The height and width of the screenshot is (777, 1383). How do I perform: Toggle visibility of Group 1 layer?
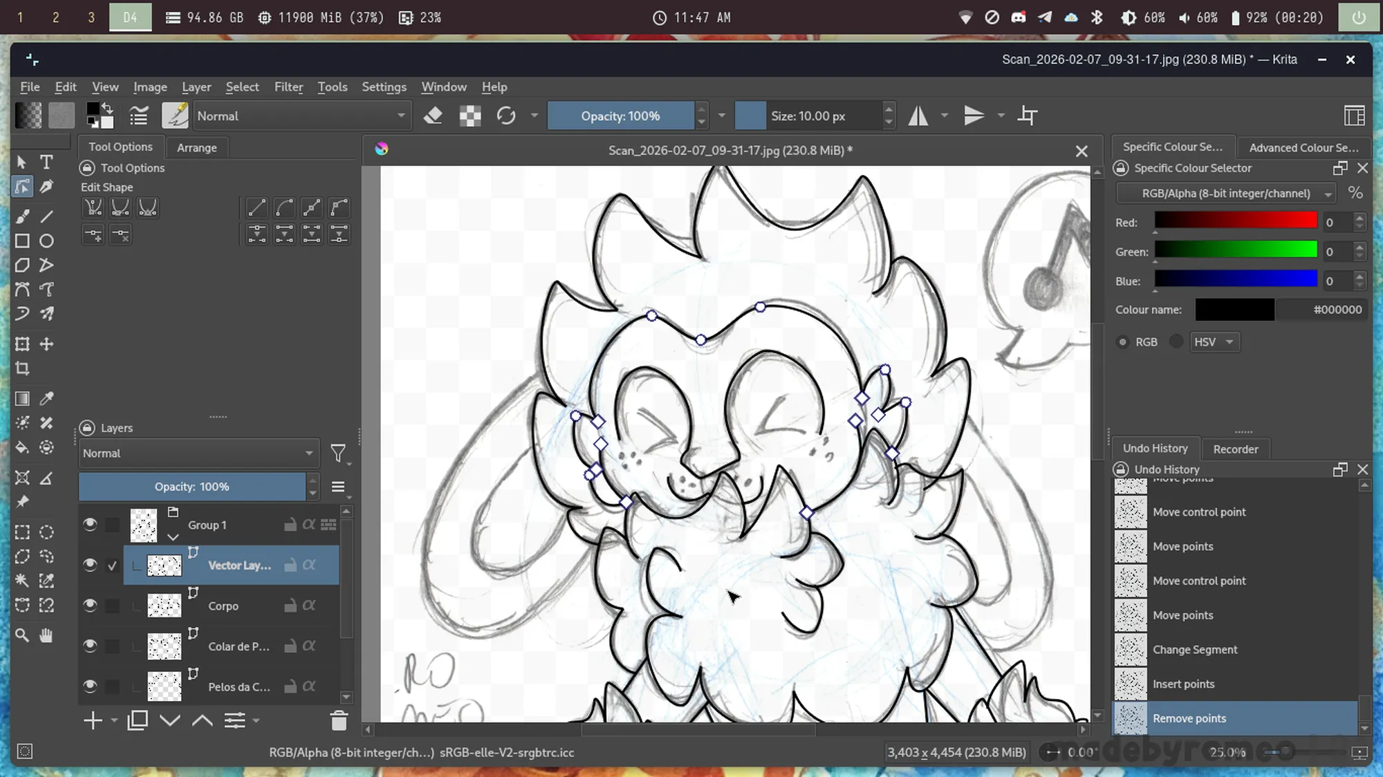click(90, 525)
